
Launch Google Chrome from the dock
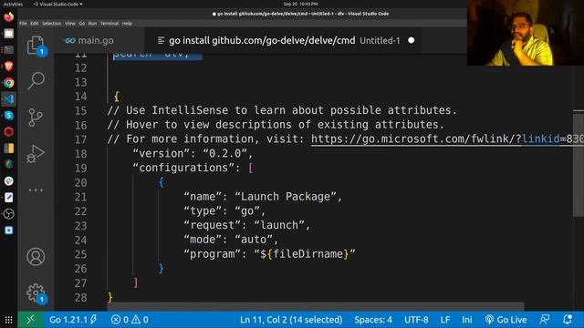coord(8,83)
